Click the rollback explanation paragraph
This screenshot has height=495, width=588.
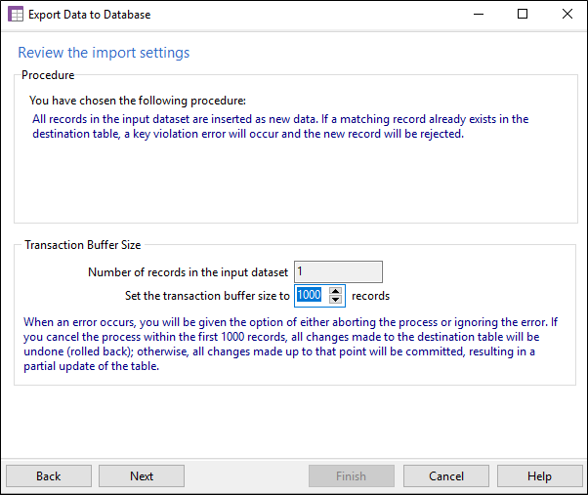(291, 344)
